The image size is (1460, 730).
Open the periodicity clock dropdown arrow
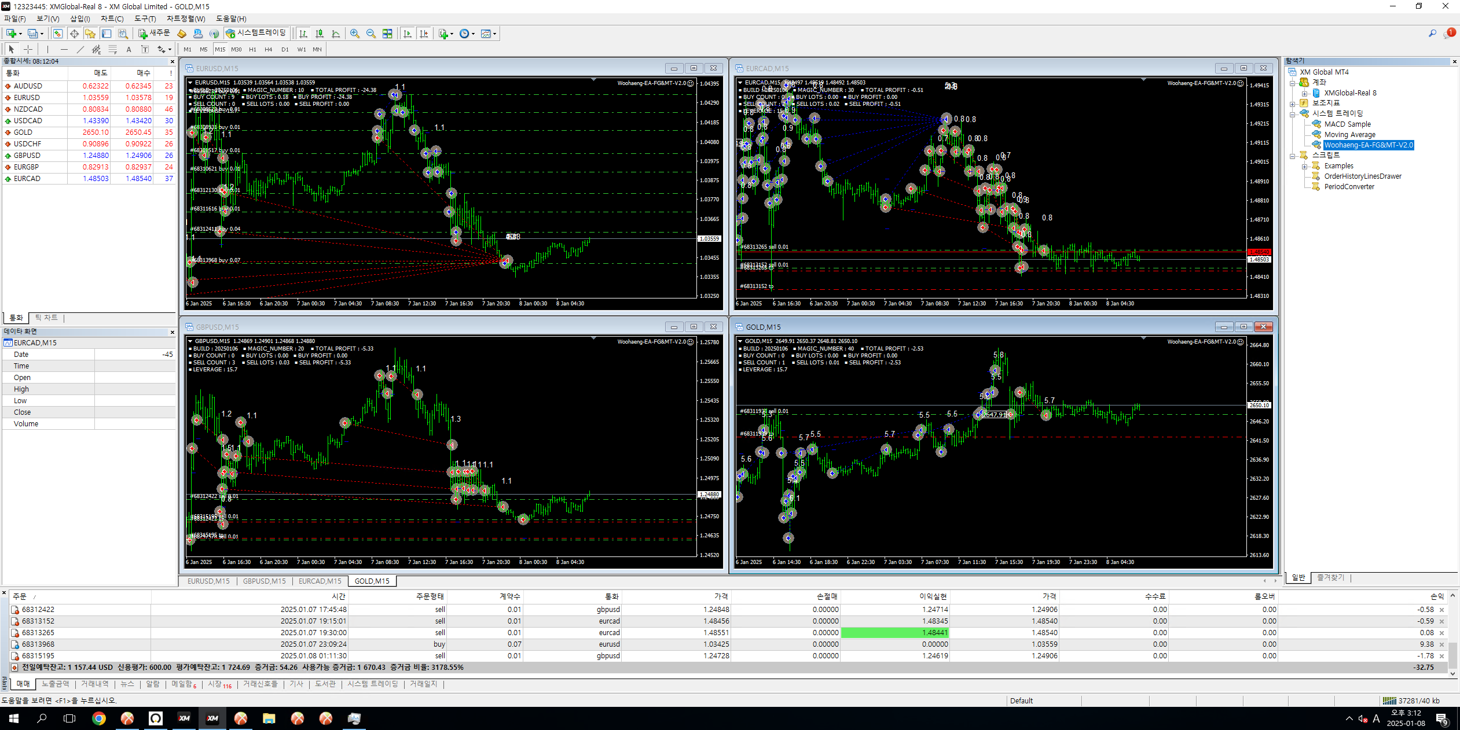point(473,34)
